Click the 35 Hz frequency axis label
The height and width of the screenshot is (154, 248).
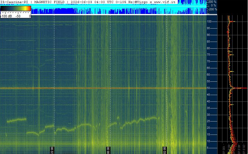coord(208,108)
